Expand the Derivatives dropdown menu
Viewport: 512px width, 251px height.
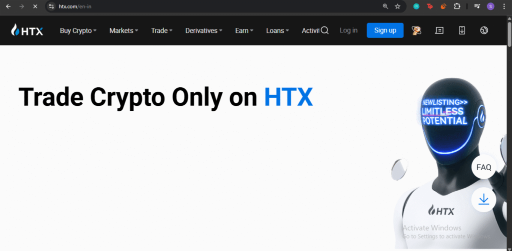point(204,30)
